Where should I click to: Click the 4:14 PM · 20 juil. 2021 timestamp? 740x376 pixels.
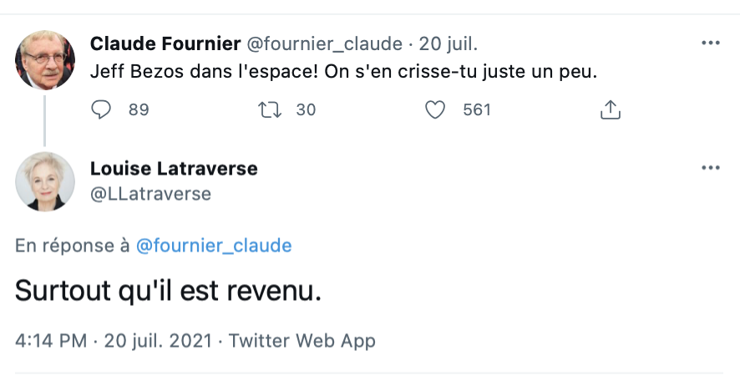tap(114, 341)
